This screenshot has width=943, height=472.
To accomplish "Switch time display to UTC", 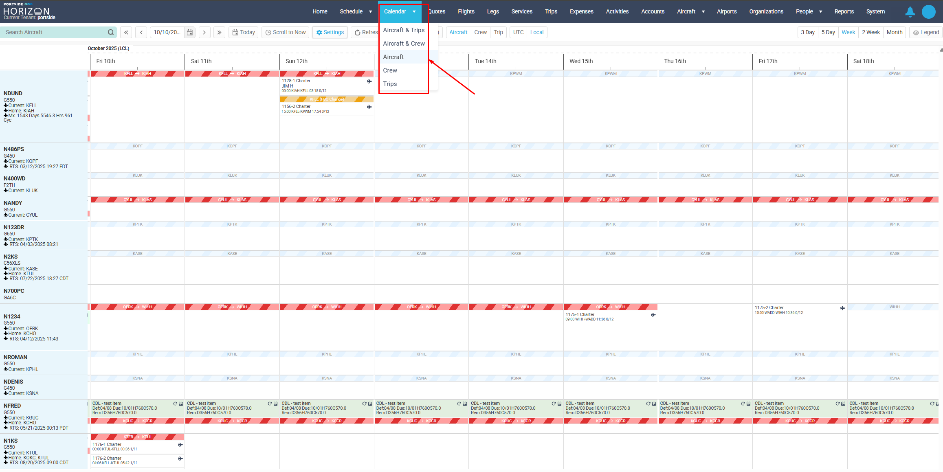I will 518,32.
